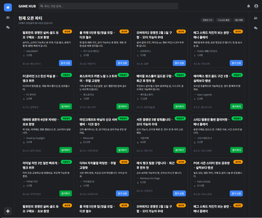Click the members icon beside 7/12명
The width and height of the screenshot is (262, 218).
(138, 99)
